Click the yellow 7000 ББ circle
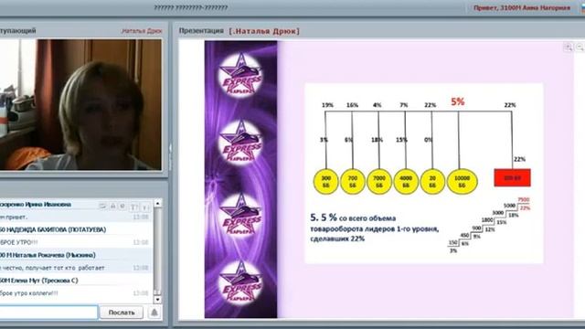This screenshot has width=585, height=329. pyautogui.click(x=379, y=182)
